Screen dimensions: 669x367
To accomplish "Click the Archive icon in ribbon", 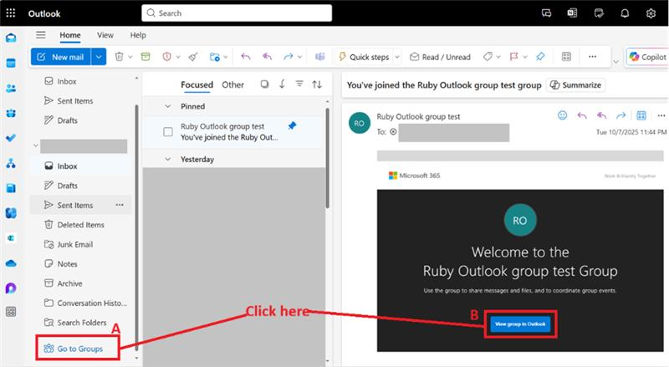I will pos(146,56).
